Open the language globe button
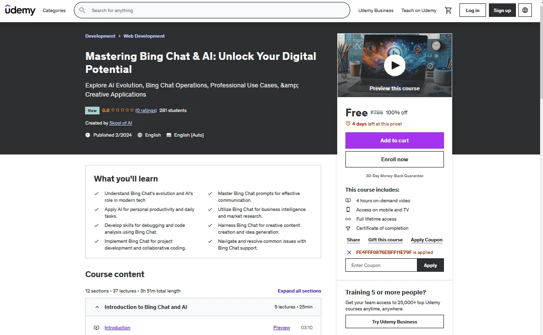Image resolution: width=543 pixels, height=335 pixels. tap(525, 11)
